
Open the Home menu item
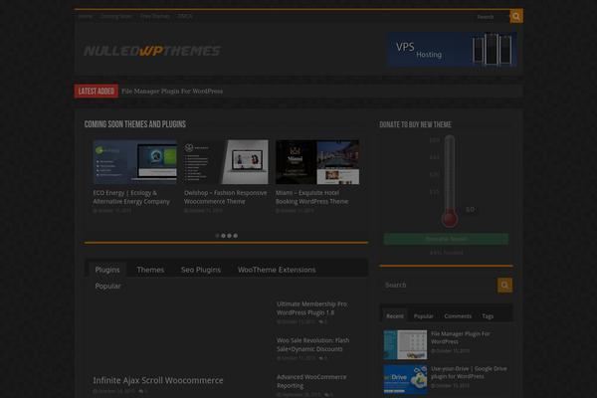pyautogui.click(x=86, y=17)
